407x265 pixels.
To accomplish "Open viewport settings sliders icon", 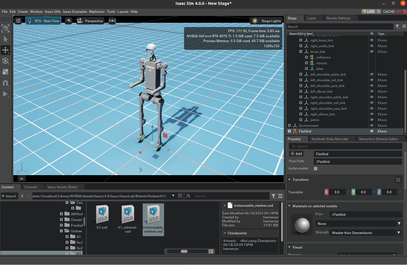I will coord(18,21).
